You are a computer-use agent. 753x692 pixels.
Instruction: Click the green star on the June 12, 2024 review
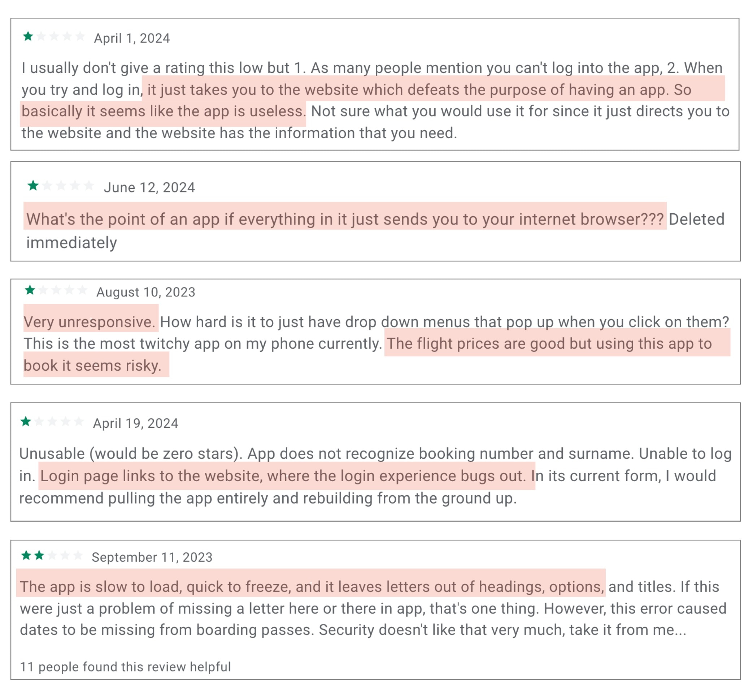click(33, 185)
